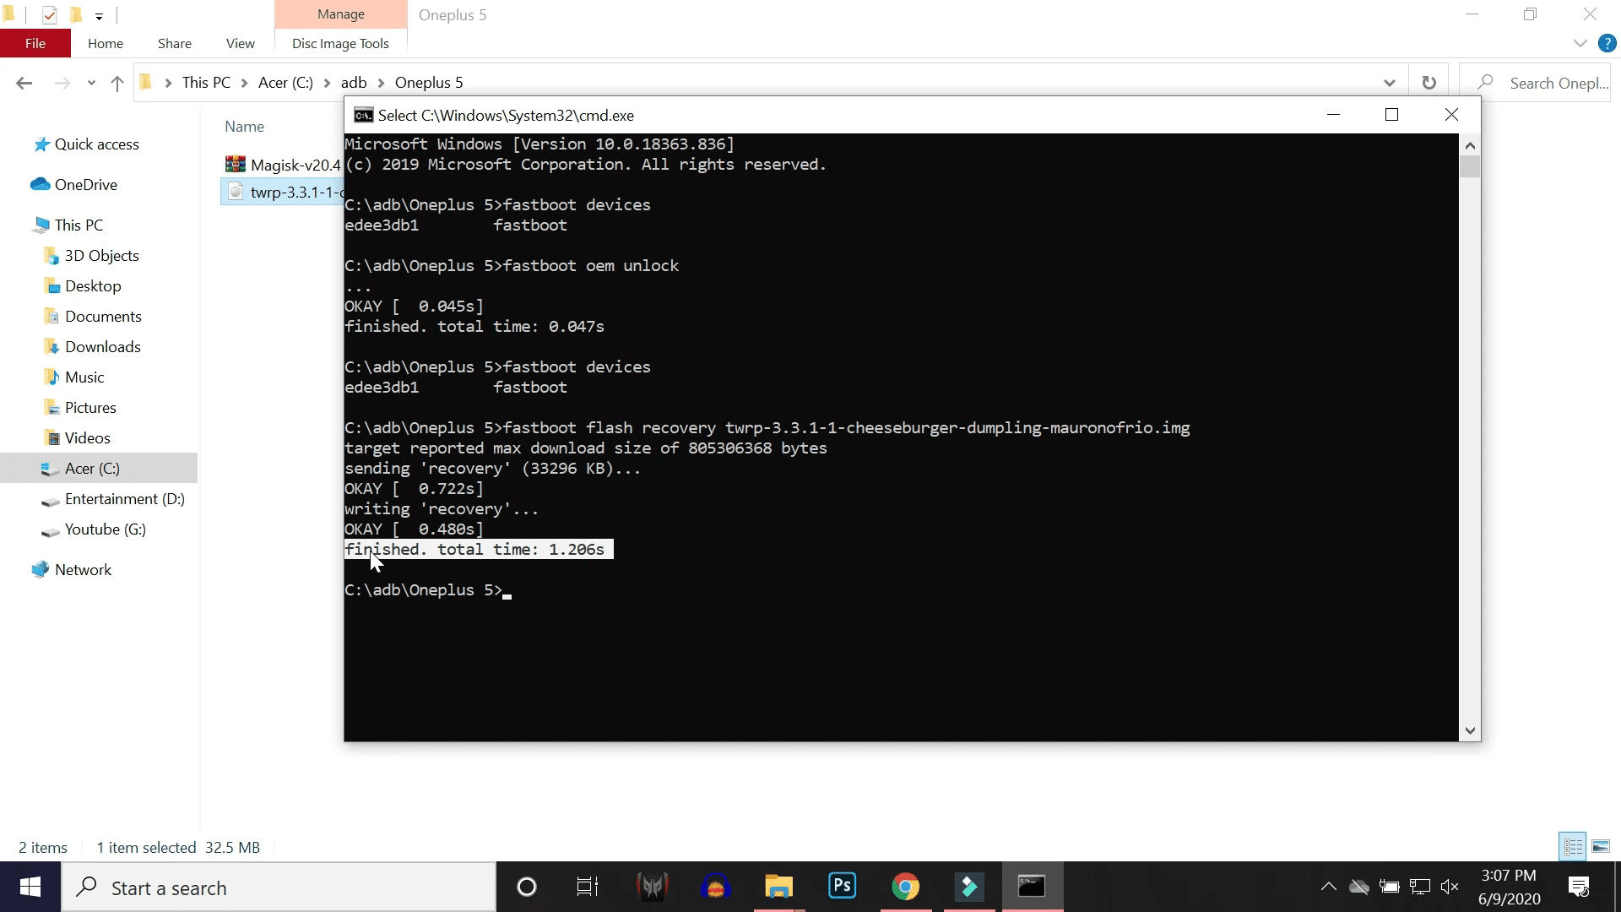Viewport: 1621px width, 912px height.
Task: Open the View ribbon tab
Action: pyautogui.click(x=241, y=43)
